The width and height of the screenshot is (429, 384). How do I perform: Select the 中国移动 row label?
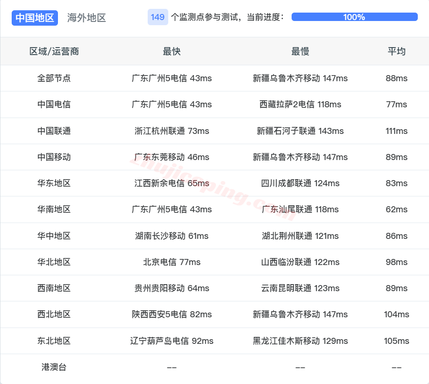(54, 157)
